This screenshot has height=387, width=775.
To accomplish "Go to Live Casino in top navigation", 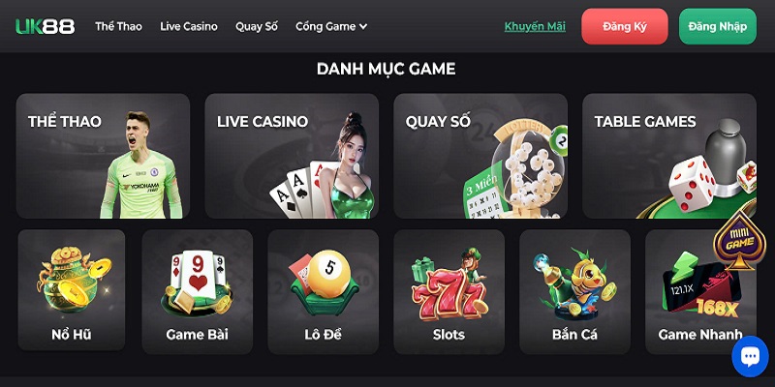I will click(189, 27).
